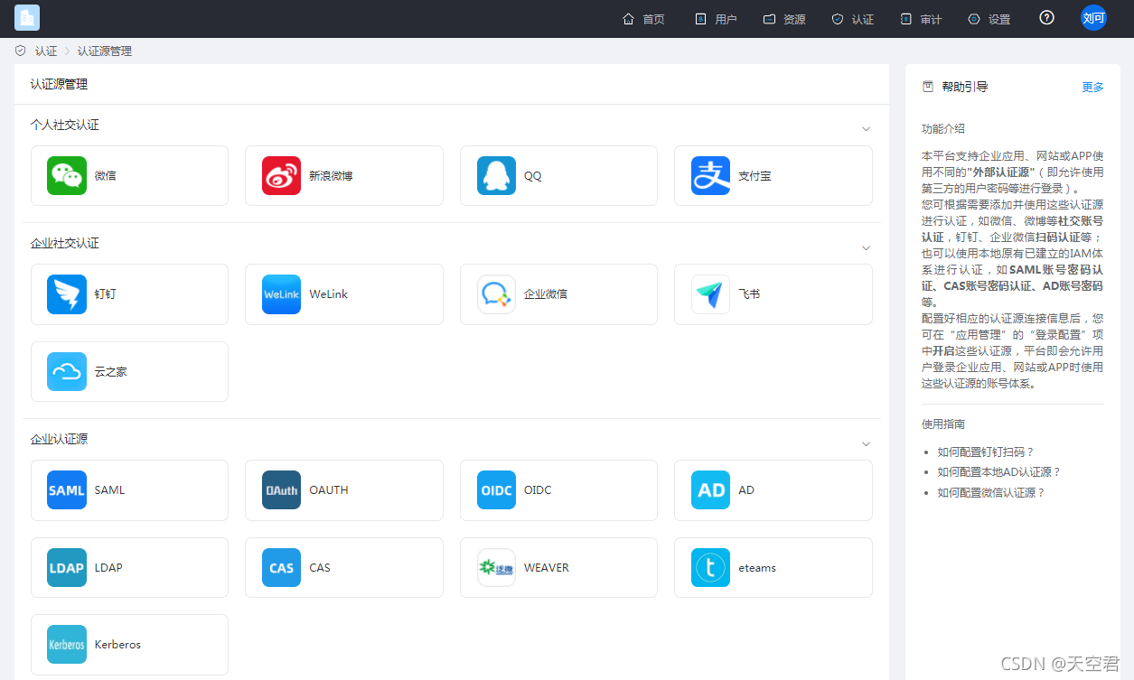Screen dimensions: 1134x680
Task: Click 认证 in the breadcrumb
Action: pos(46,51)
